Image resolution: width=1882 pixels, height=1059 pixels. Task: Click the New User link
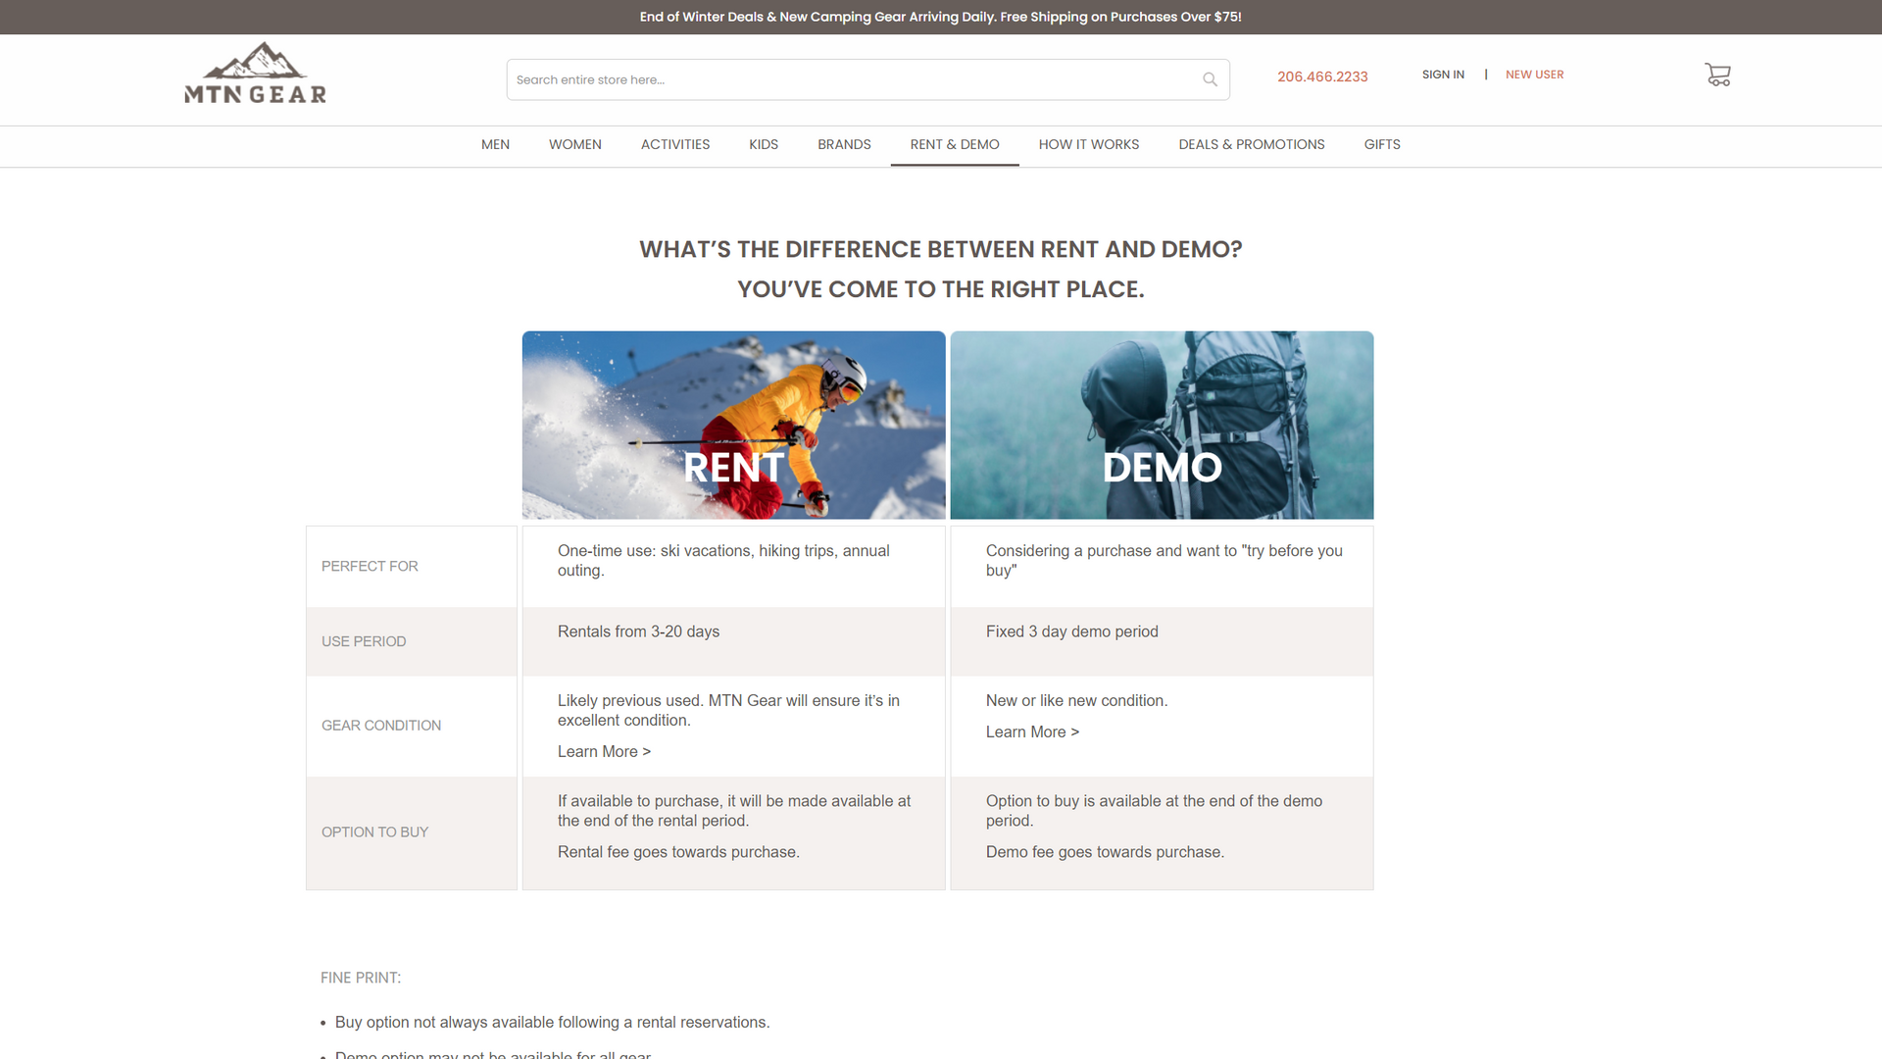[x=1534, y=75]
